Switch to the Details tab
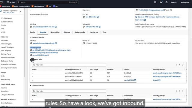The image size is (192, 108). 32,32
